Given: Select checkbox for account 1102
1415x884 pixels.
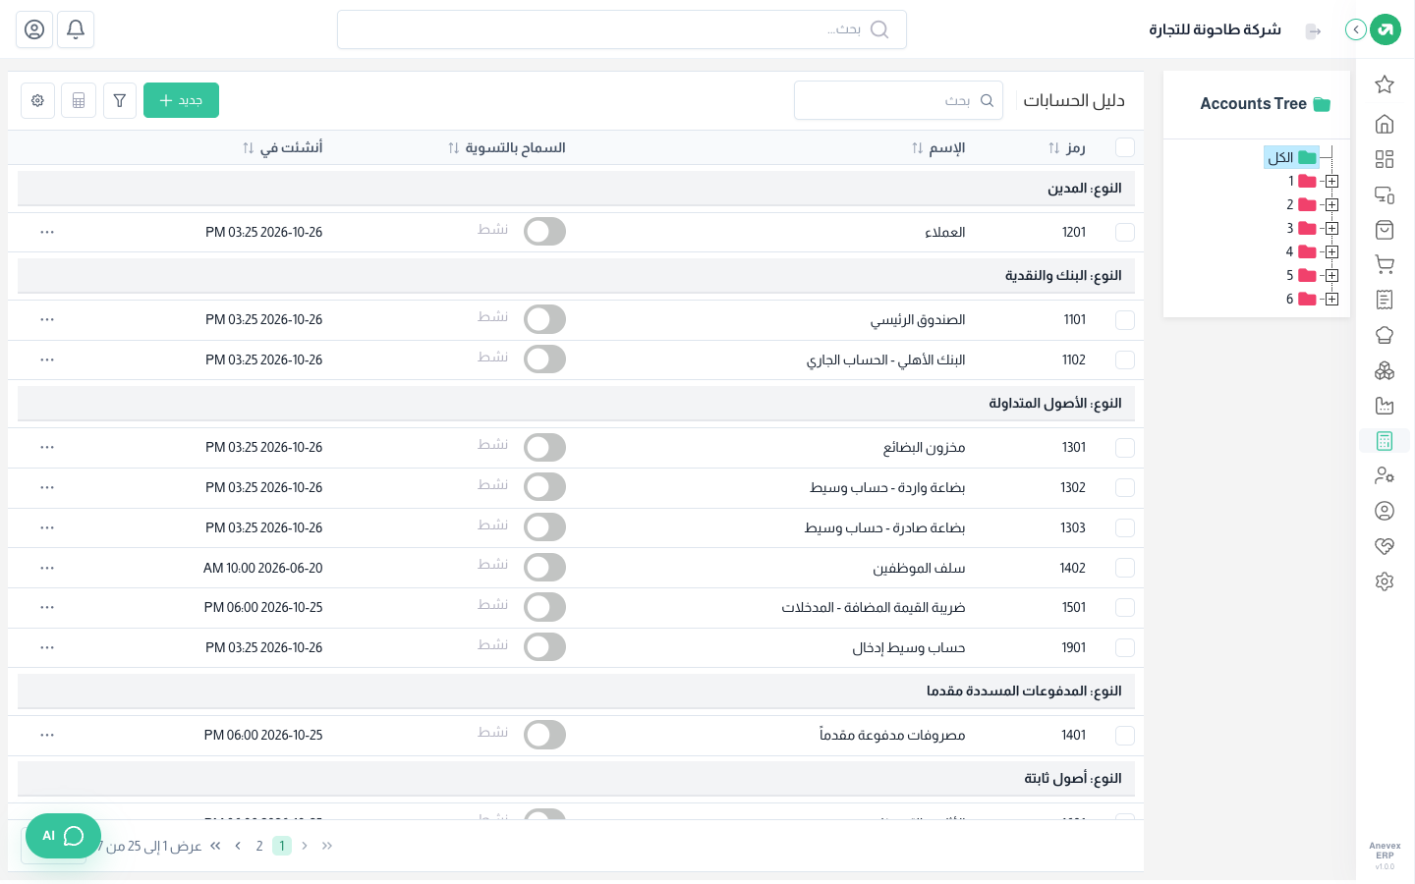Looking at the screenshot, I should pyautogui.click(x=1125, y=360).
